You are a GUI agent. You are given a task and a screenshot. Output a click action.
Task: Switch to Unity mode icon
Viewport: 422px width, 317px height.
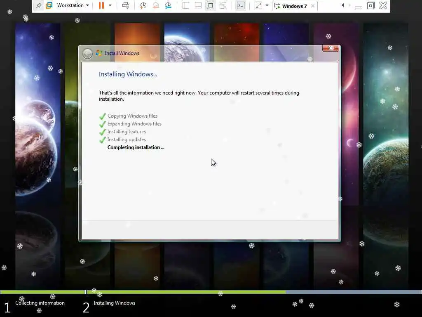pyautogui.click(x=223, y=5)
